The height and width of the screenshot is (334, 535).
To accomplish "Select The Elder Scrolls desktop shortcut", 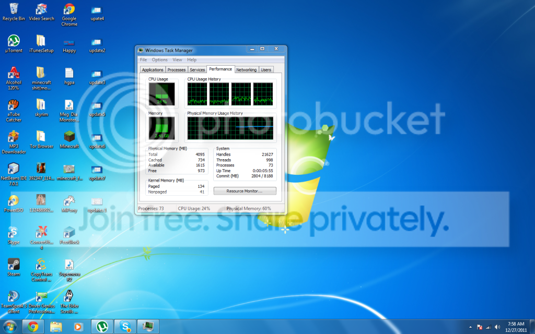I will click(x=69, y=302).
